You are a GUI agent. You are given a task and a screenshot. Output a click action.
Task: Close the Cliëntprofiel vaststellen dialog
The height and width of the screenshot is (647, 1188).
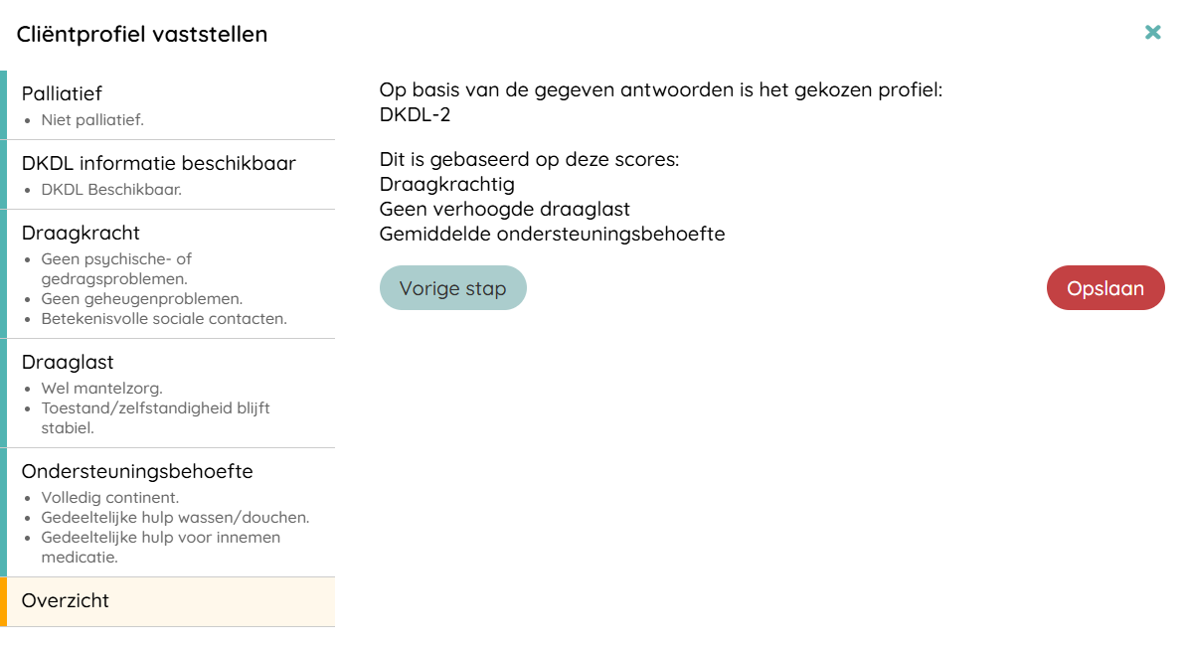click(1152, 33)
